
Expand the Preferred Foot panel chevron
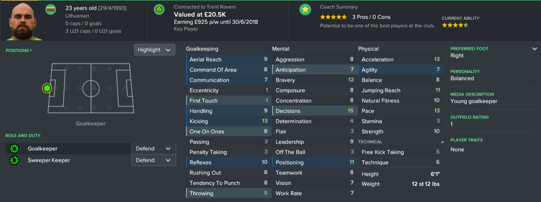[534, 49]
